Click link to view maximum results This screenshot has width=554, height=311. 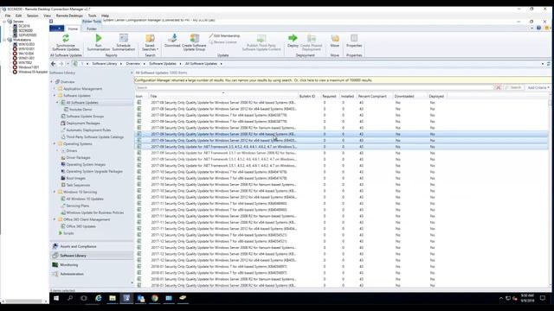click(x=332, y=80)
